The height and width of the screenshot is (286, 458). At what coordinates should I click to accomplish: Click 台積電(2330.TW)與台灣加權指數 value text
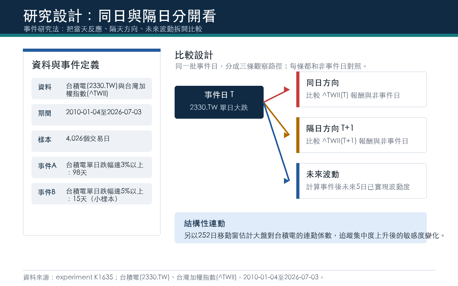tap(106, 90)
